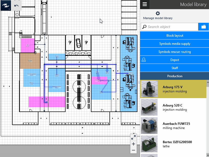This screenshot has width=209, height=157.
Task: Expand the Staff category
Action: coord(175,68)
